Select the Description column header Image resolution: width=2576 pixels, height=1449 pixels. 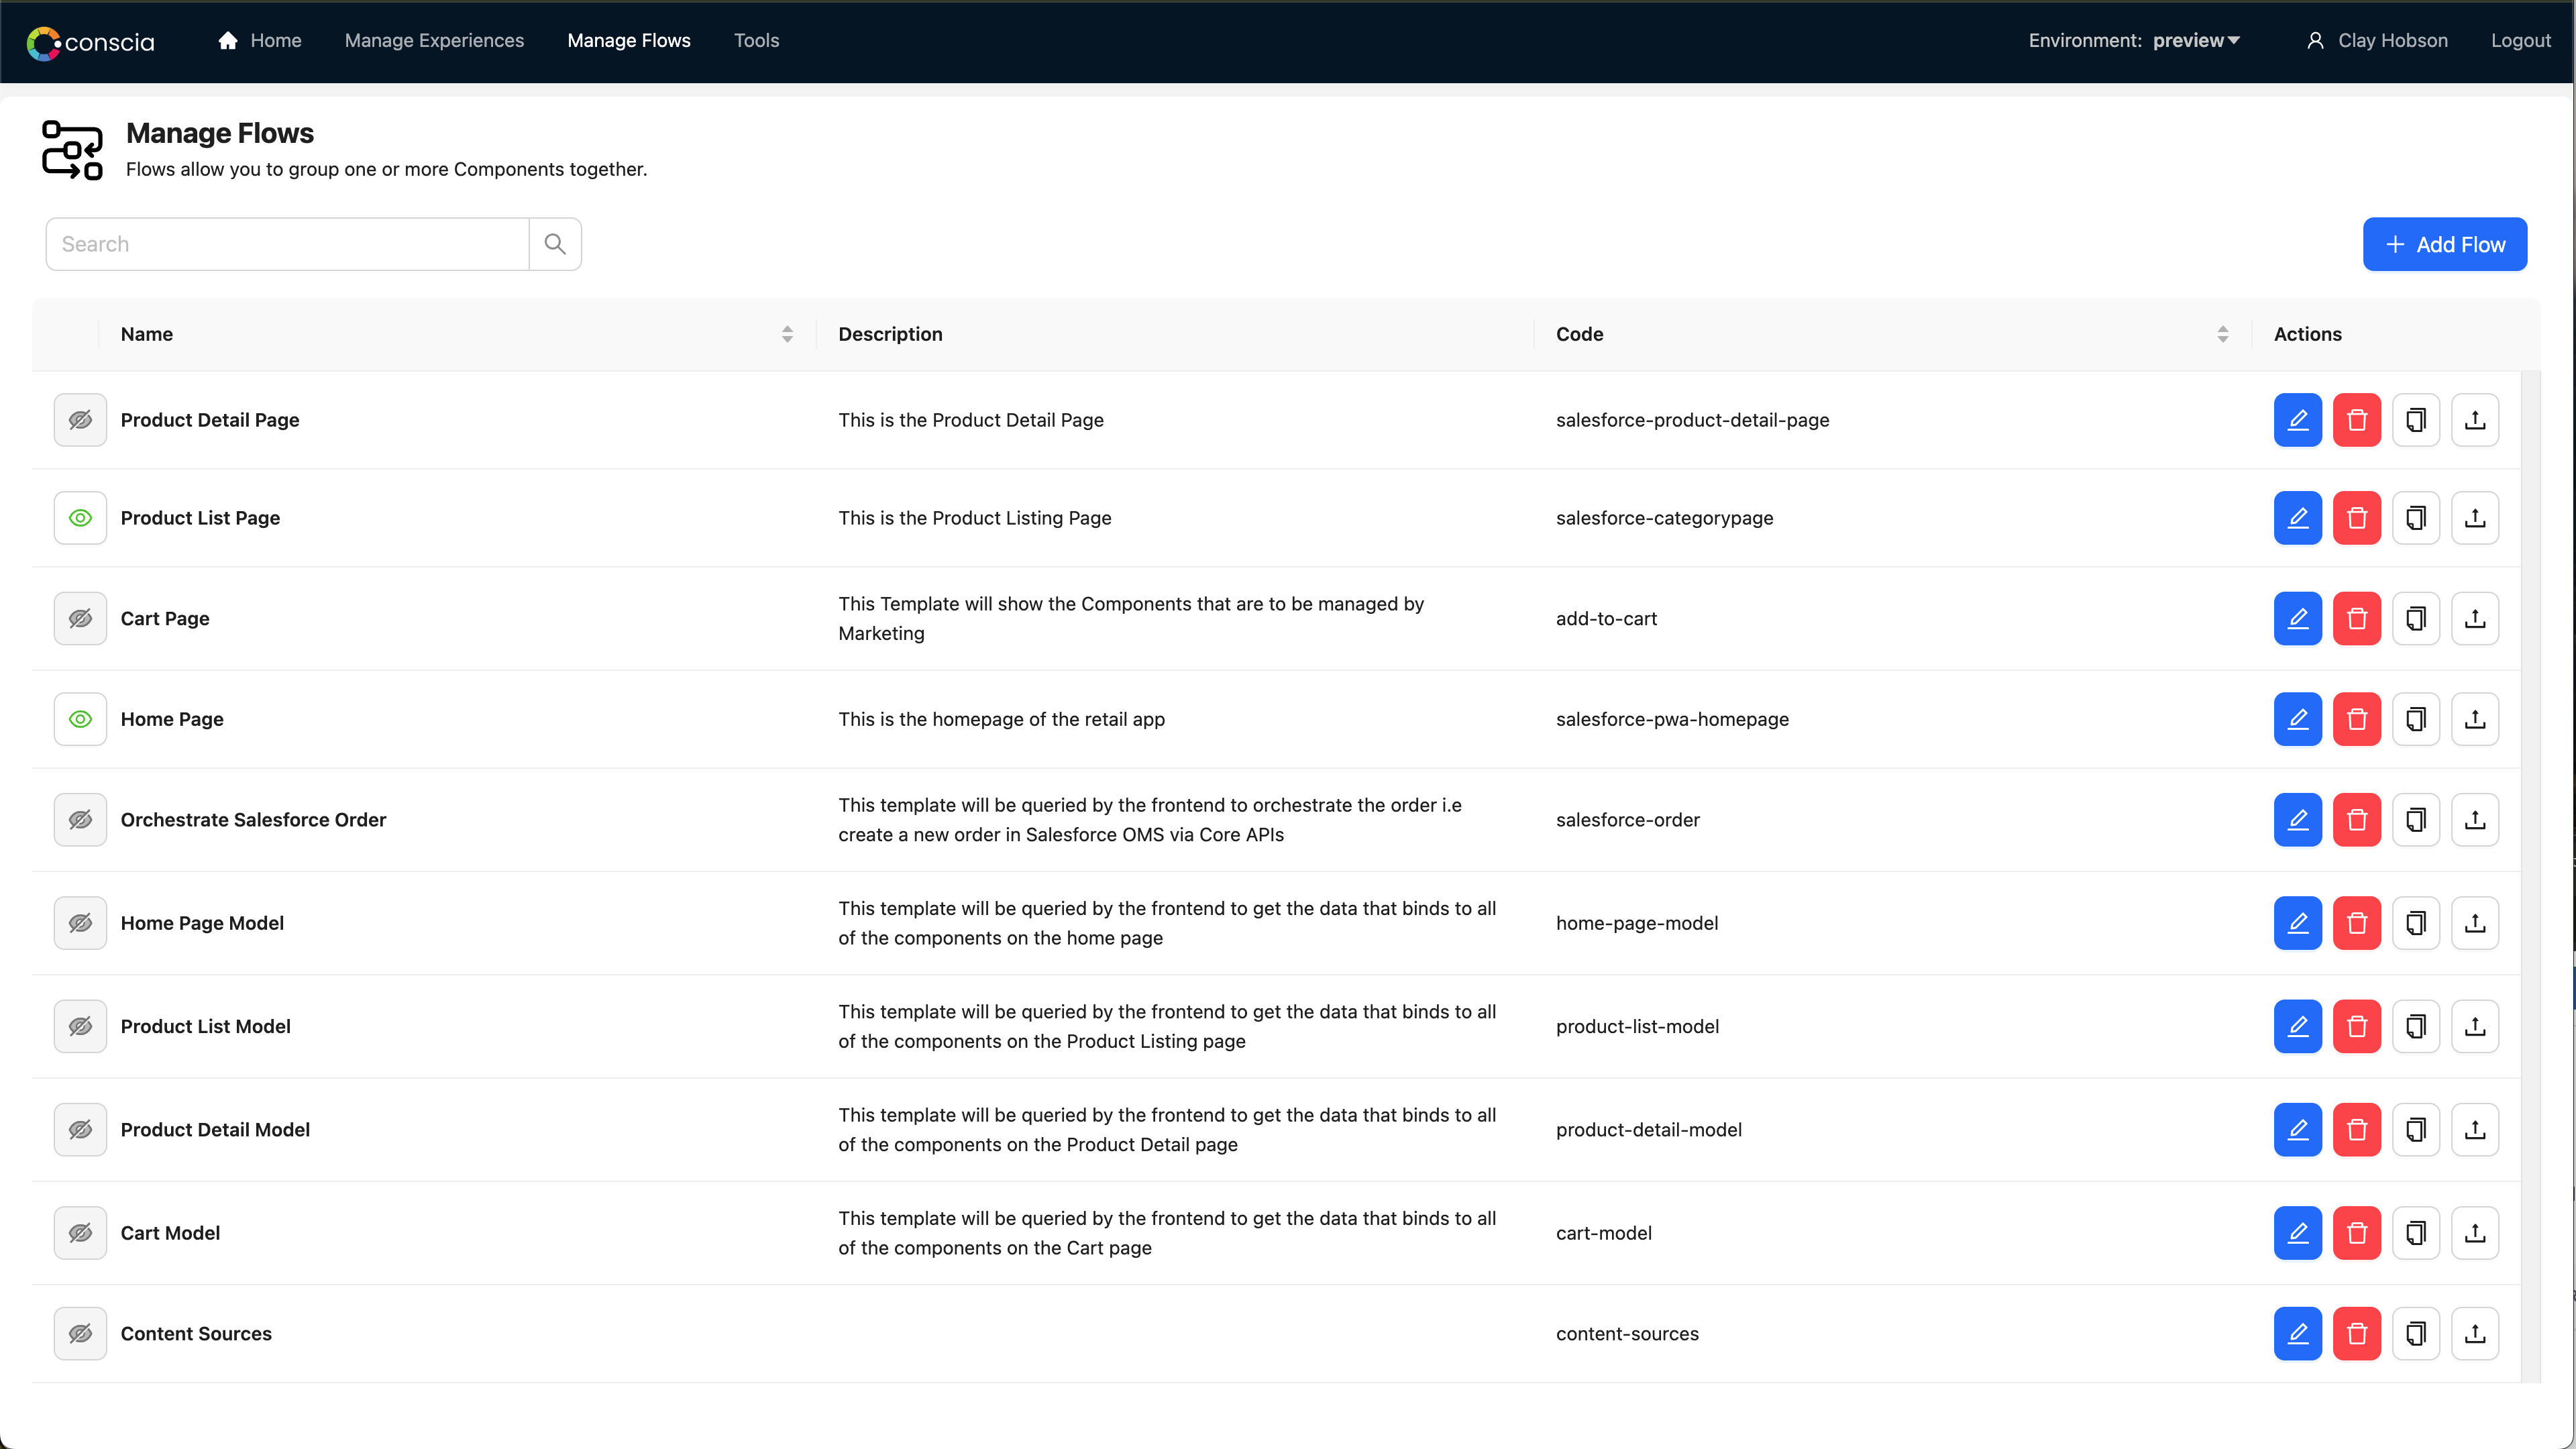[890, 334]
